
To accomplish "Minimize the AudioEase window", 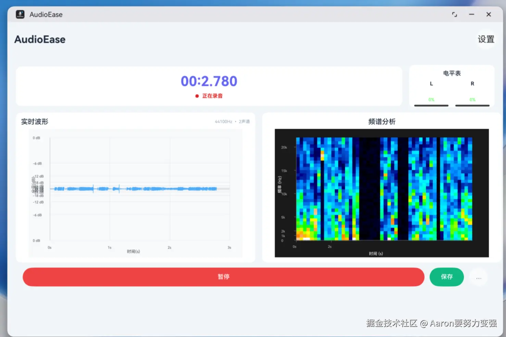I will [471, 14].
